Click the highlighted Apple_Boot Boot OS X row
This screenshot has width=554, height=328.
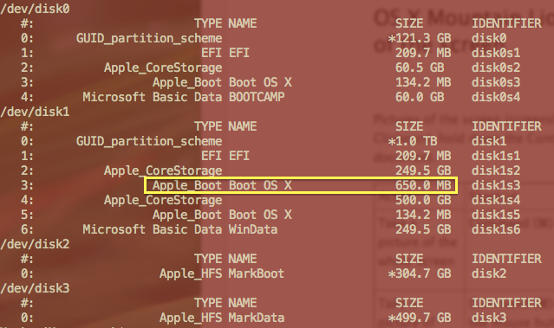(301, 185)
